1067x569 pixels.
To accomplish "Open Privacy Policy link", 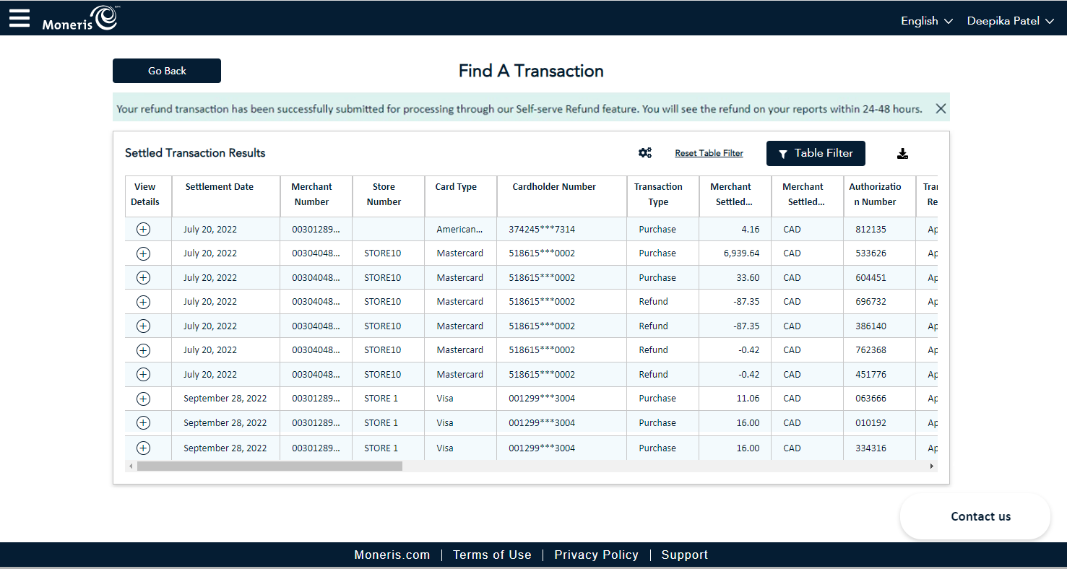I will click(x=596, y=555).
